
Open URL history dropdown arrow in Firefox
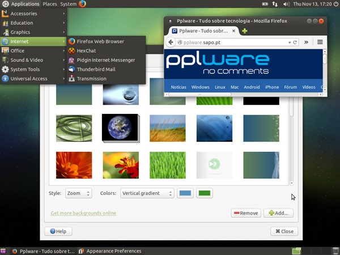coord(290,42)
